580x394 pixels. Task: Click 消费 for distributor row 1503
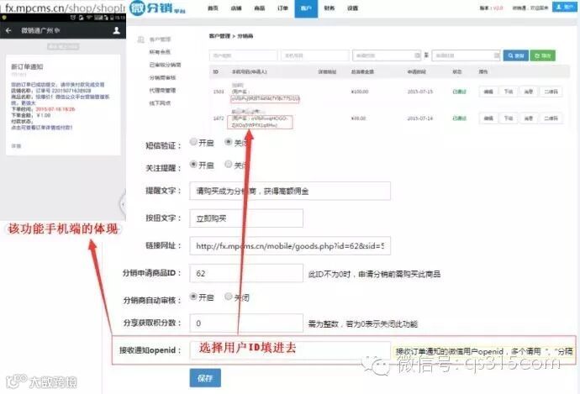[528, 92]
